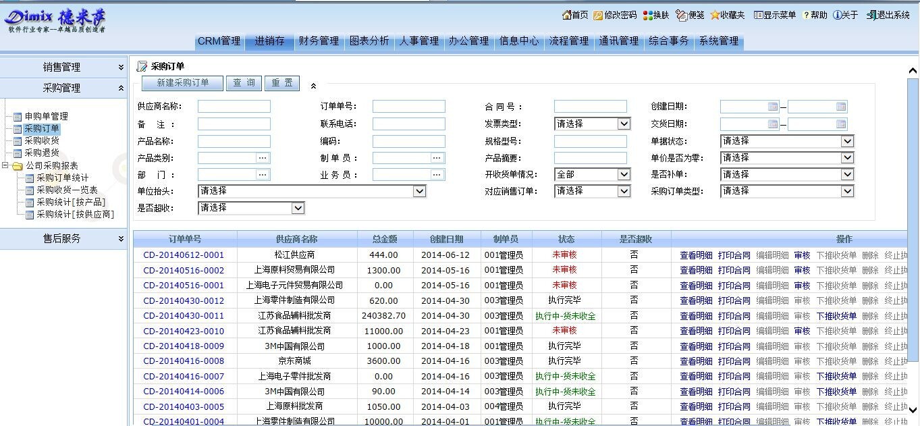Click the 收藏夹 star icon
The image size is (920, 426).
(x=715, y=15)
